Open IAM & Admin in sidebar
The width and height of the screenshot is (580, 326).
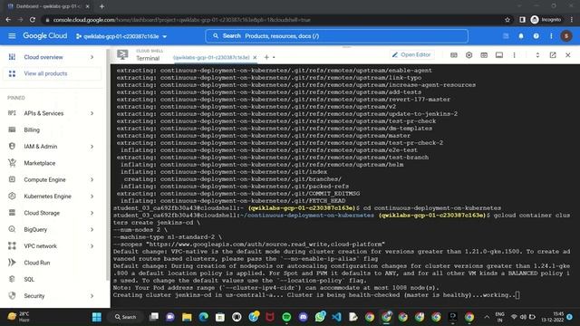[40, 147]
